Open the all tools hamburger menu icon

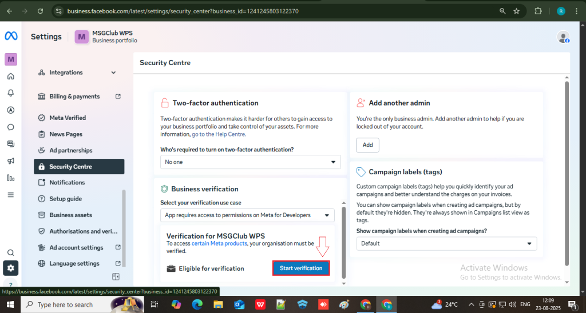[10, 195]
